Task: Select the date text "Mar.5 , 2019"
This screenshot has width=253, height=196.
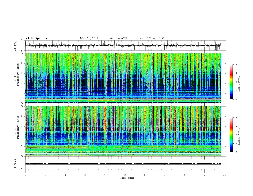Action: (89, 38)
